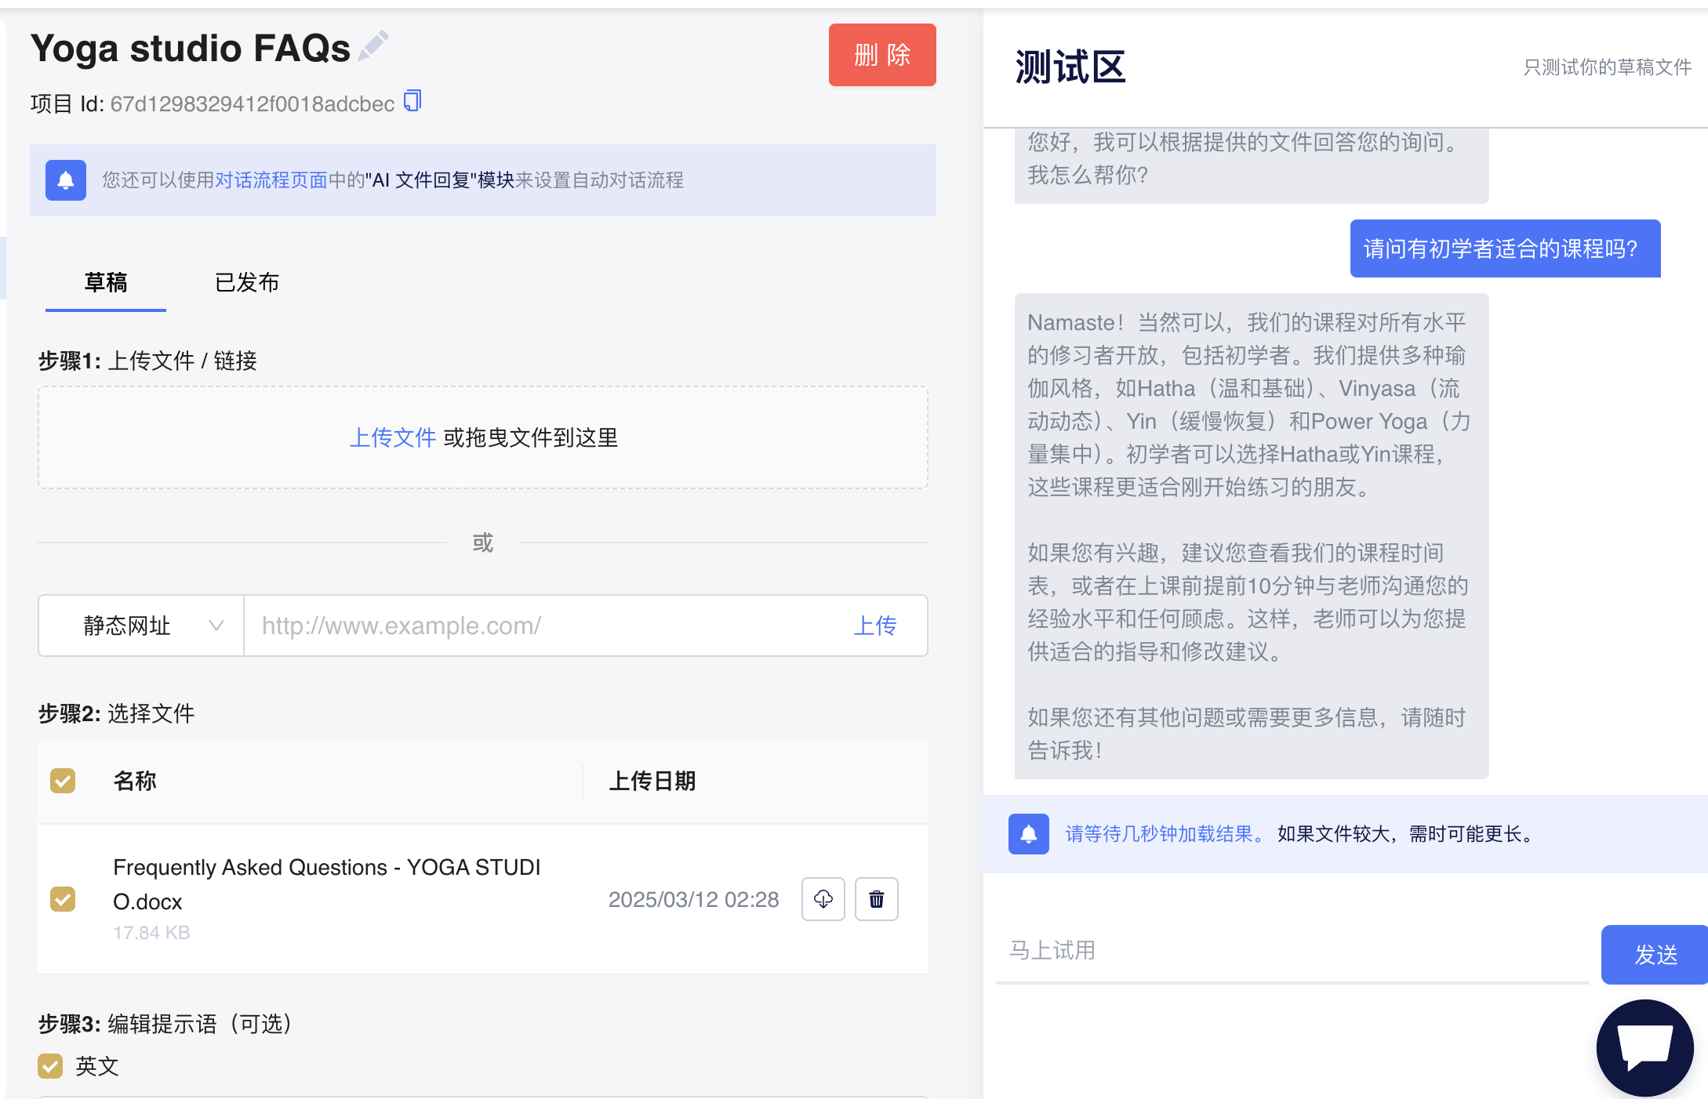This screenshot has height=1099, width=1708.
Task: Click the 上传文件 link in drop zone
Action: [x=392, y=437]
